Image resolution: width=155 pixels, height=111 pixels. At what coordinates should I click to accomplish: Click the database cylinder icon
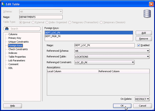147,14
